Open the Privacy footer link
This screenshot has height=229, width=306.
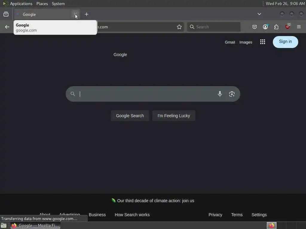click(215, 215)
